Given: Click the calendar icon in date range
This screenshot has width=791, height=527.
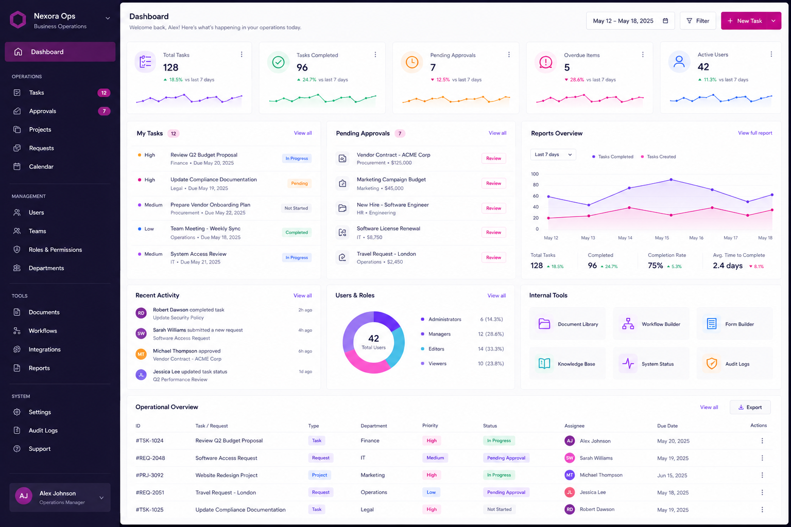Looking at the screenshot, I should tap(665, 21).
